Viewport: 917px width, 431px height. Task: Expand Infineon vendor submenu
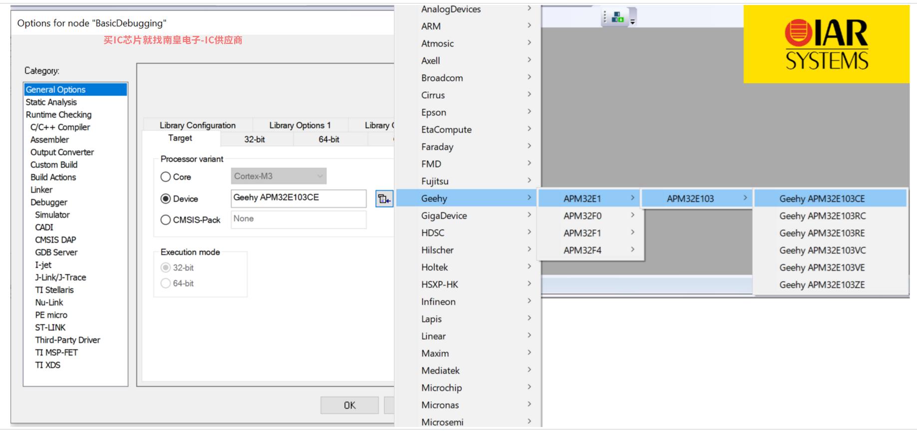[x=467, y=302]
